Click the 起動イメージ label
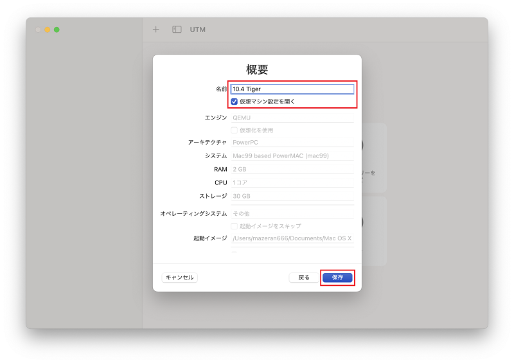Image resolution: width=514 pixels, height=363 pixels. 210,238
